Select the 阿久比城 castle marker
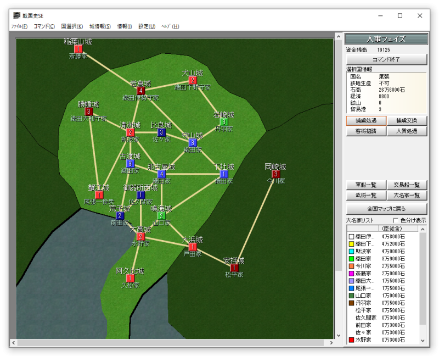439x356 pixels. pyautogui.click(x=130, y=279)
